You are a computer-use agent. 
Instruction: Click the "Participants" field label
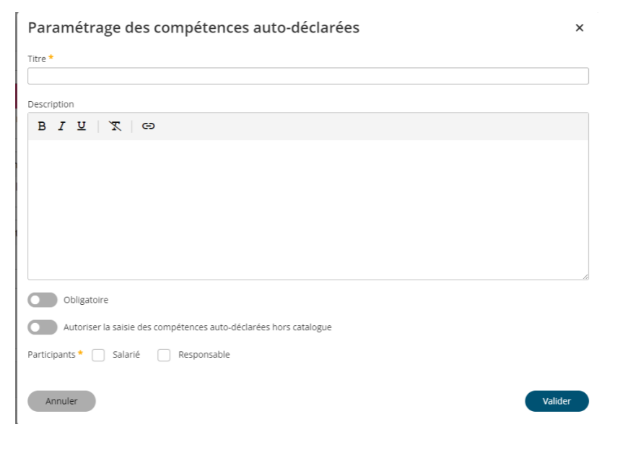click(51, 355)
